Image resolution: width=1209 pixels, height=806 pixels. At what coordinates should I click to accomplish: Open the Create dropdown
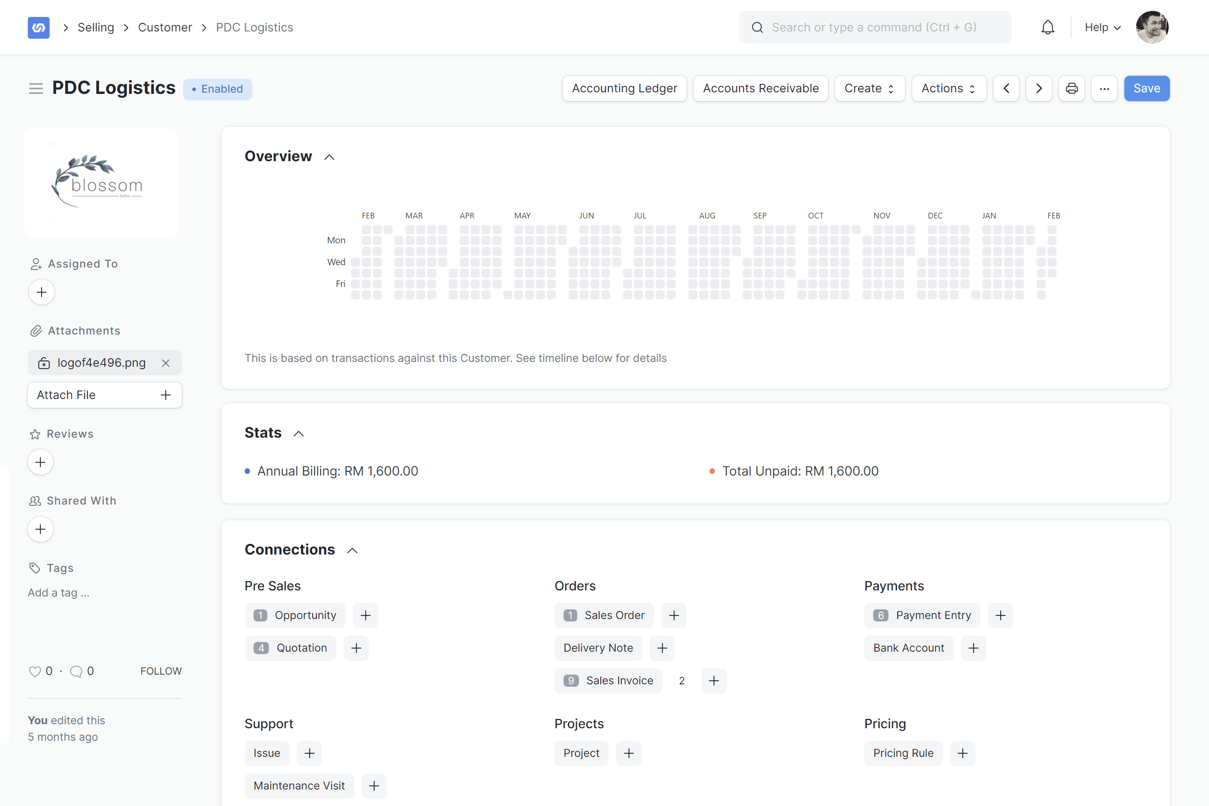(x=870, y=88)
